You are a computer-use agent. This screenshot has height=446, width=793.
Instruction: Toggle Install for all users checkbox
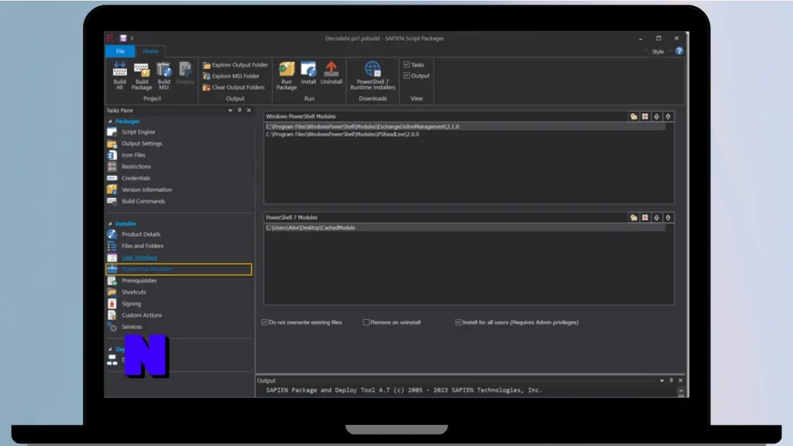click(458, 322)
